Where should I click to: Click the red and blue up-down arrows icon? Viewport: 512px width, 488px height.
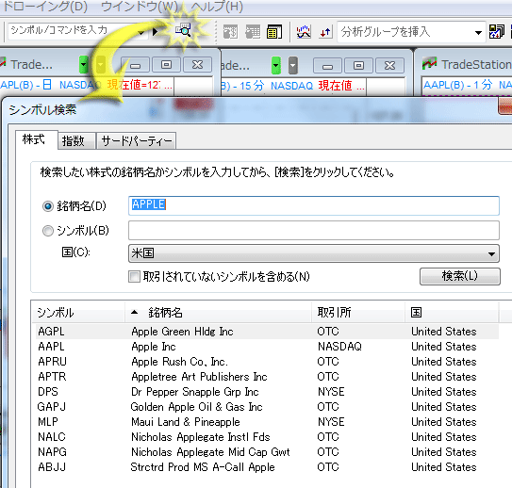(x=325, y=32)
